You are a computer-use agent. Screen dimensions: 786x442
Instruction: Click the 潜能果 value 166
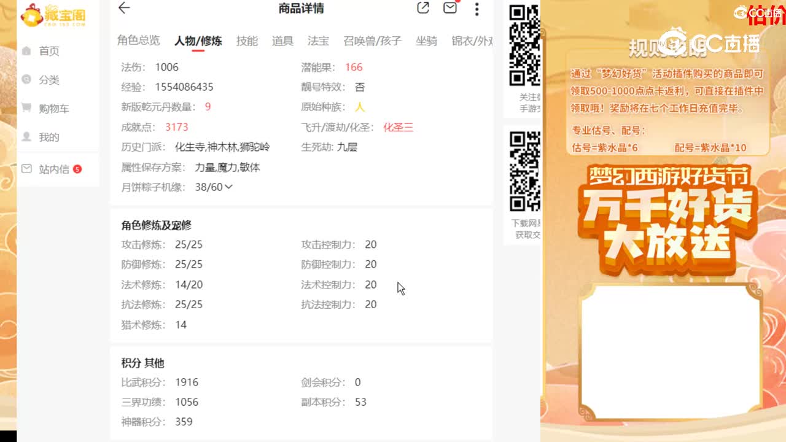pos(354,67)
